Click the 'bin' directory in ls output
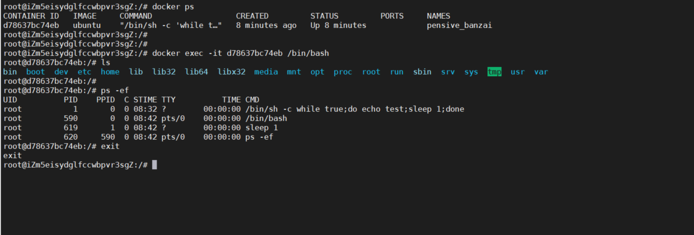 click(x=10, y=72)
